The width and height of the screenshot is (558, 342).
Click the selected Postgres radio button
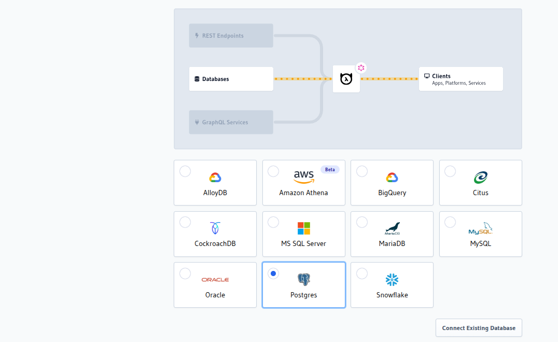pyautogui.click(x=273, y=273)
